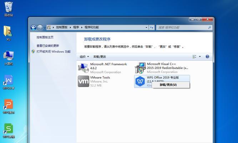Select Microsoft Visual C++ 2015-2019 Redistributable text
Screen dimensions: 238x143
point(167,66)
